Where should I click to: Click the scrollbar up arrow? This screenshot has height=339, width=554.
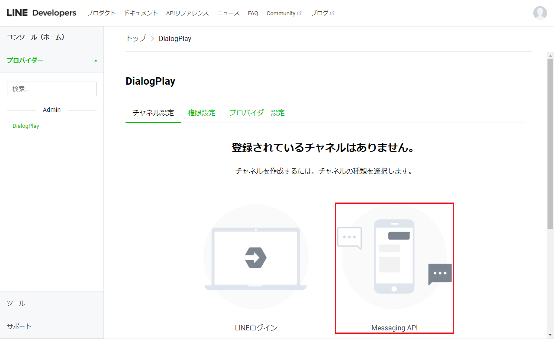click(550, 55)
